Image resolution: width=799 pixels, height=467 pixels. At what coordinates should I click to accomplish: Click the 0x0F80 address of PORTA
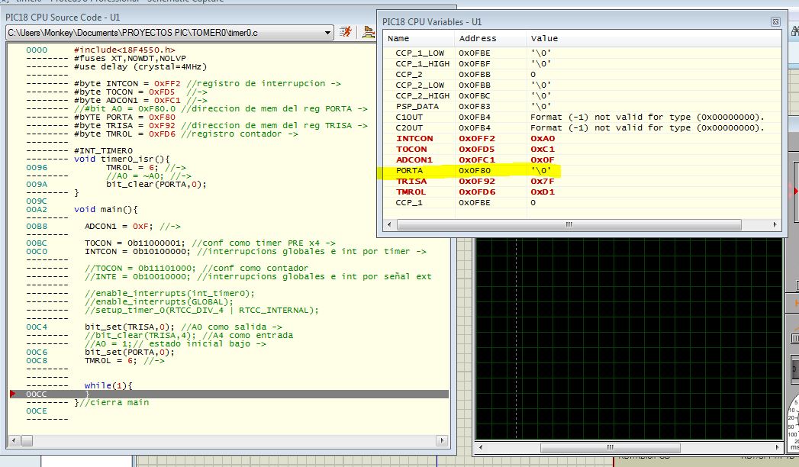pos(475,171)
